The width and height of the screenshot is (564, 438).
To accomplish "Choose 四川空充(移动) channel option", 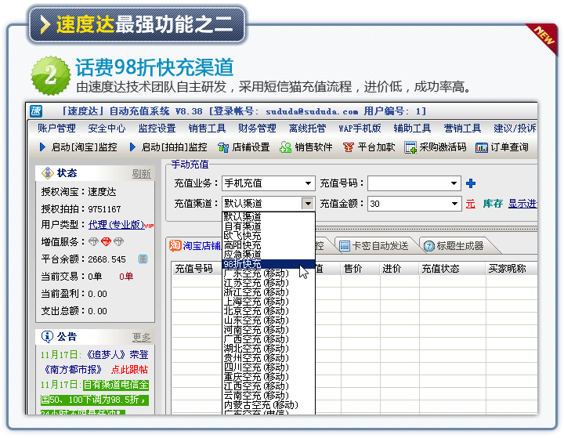I will tap(269, 367).
